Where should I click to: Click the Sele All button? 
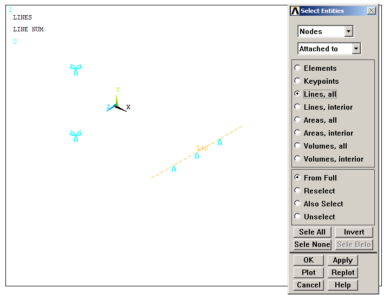(312, 232)
